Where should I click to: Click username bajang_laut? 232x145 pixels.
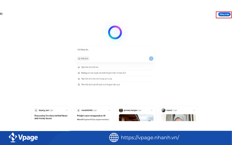coord(44,110)
